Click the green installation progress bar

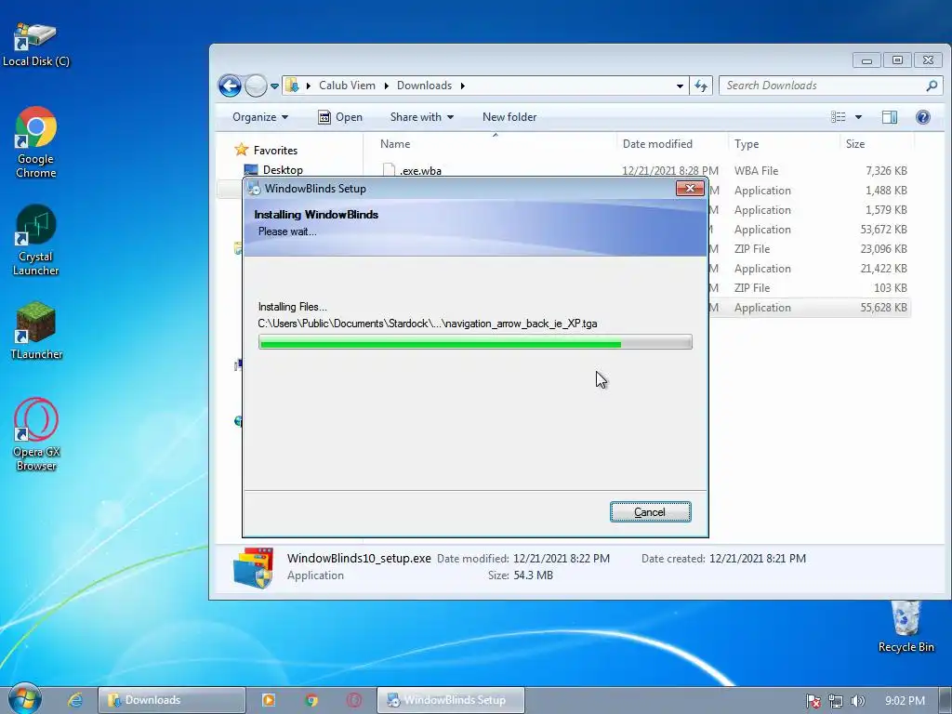pos(475,343)
